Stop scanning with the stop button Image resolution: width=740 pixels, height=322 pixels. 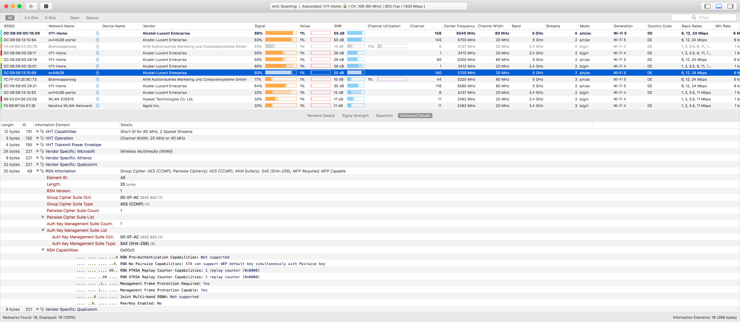[46, 6]
